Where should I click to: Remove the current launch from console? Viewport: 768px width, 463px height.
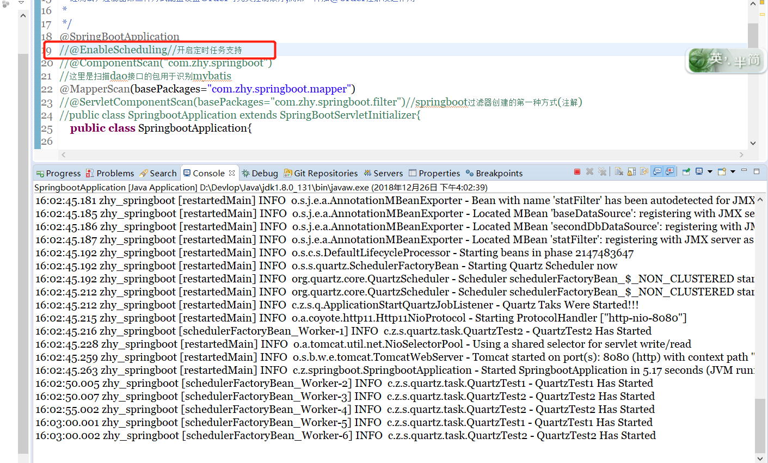[588, 171]
